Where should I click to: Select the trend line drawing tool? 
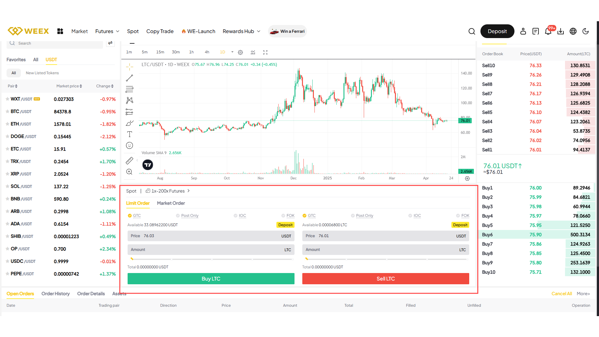[x=129, y=78]
